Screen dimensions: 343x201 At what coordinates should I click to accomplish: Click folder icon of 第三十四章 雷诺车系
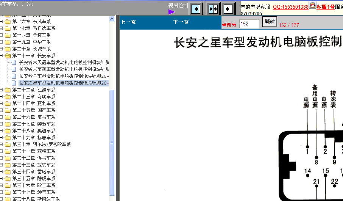(x=8, y=172)
